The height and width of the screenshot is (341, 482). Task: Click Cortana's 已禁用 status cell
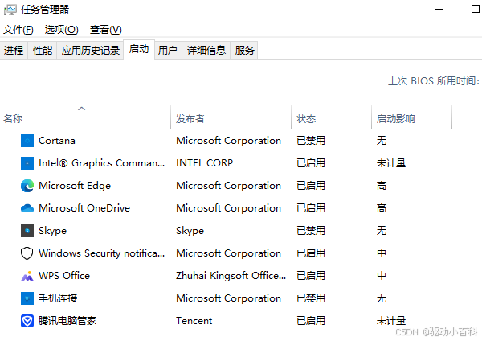point(311,141)
